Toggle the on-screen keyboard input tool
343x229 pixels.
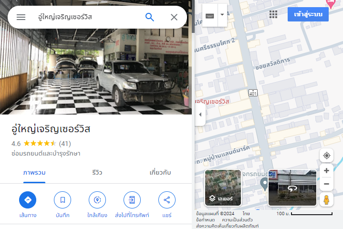(x=210, y=16)
